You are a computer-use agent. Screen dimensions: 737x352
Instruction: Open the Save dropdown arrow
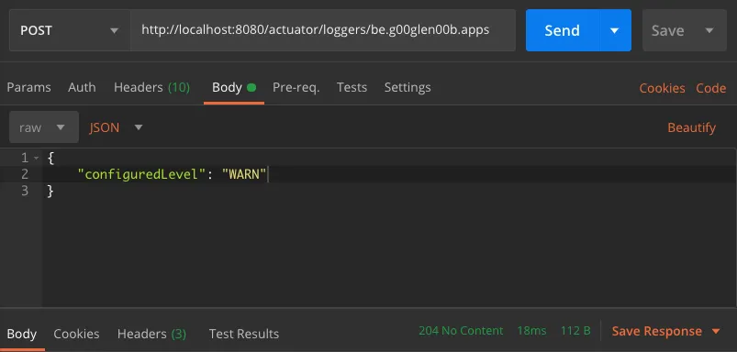(709, 30)
